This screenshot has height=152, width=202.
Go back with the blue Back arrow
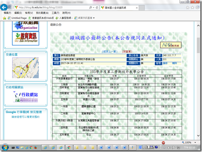click(x=4, y=7)
